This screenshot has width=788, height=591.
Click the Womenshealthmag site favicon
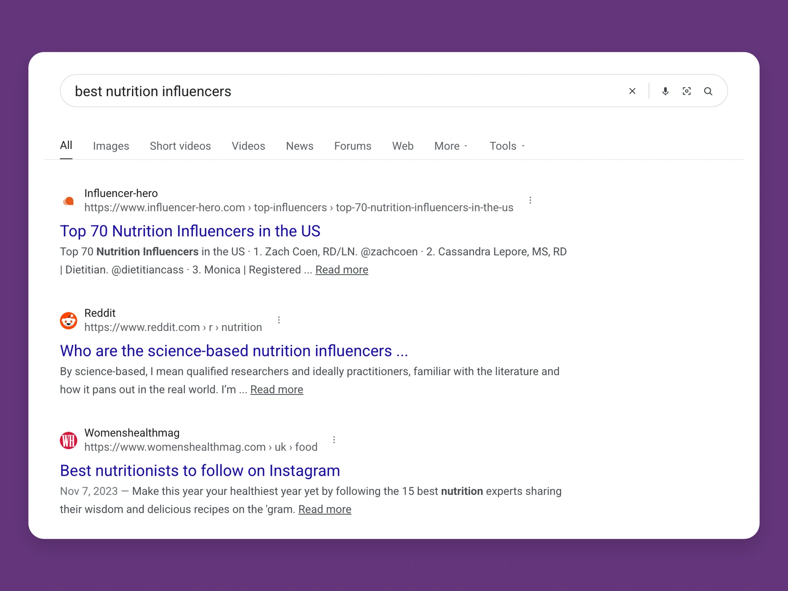click(x=68, y=440)
